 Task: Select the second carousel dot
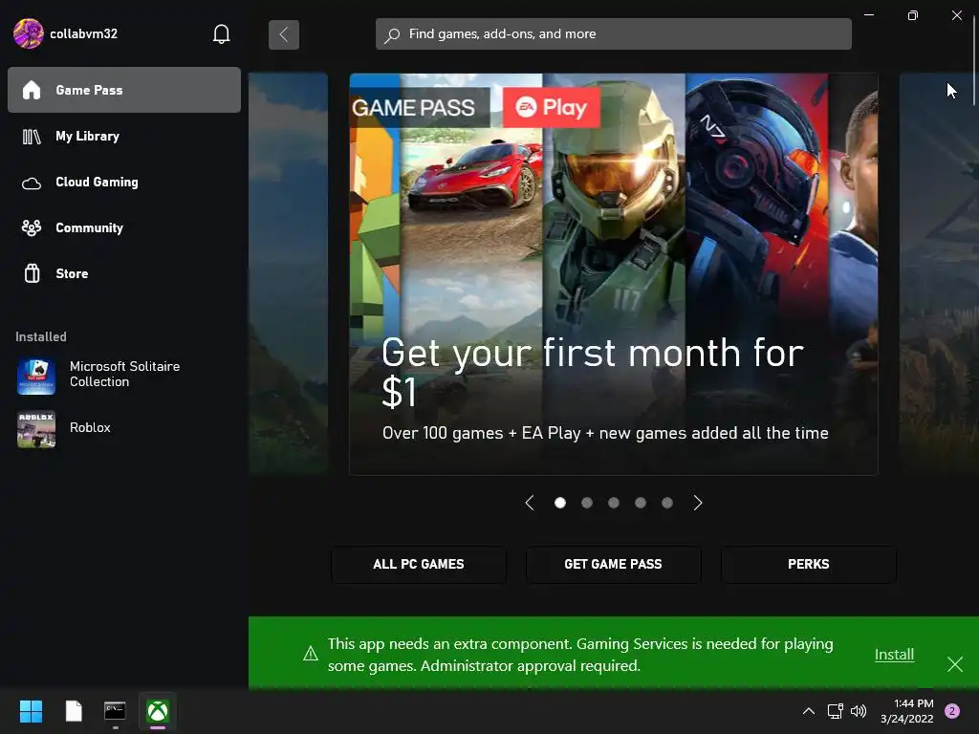click(587, 503)
